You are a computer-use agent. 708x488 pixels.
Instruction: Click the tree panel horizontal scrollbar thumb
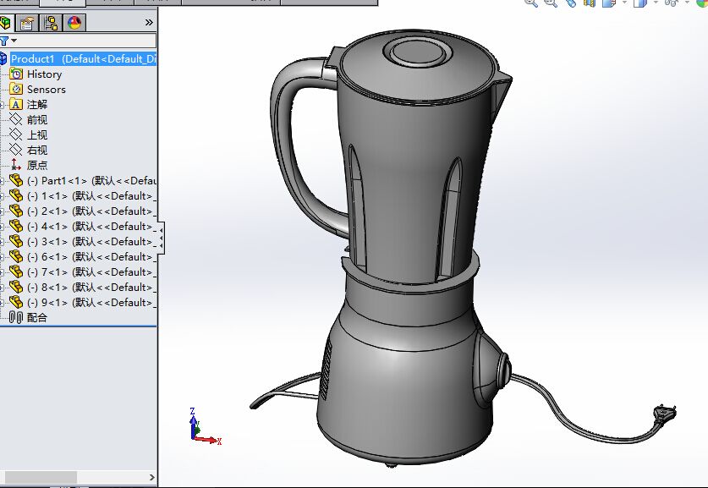tap(41, 477)
